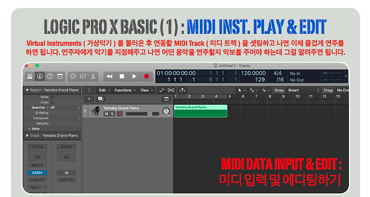Click the Catch Playhead button
370x197 pixels.
pyautogui.click(x=182, y=90)
